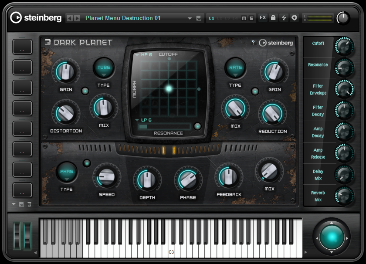Click the Reverb Mix quick control knob

(344, 196)
